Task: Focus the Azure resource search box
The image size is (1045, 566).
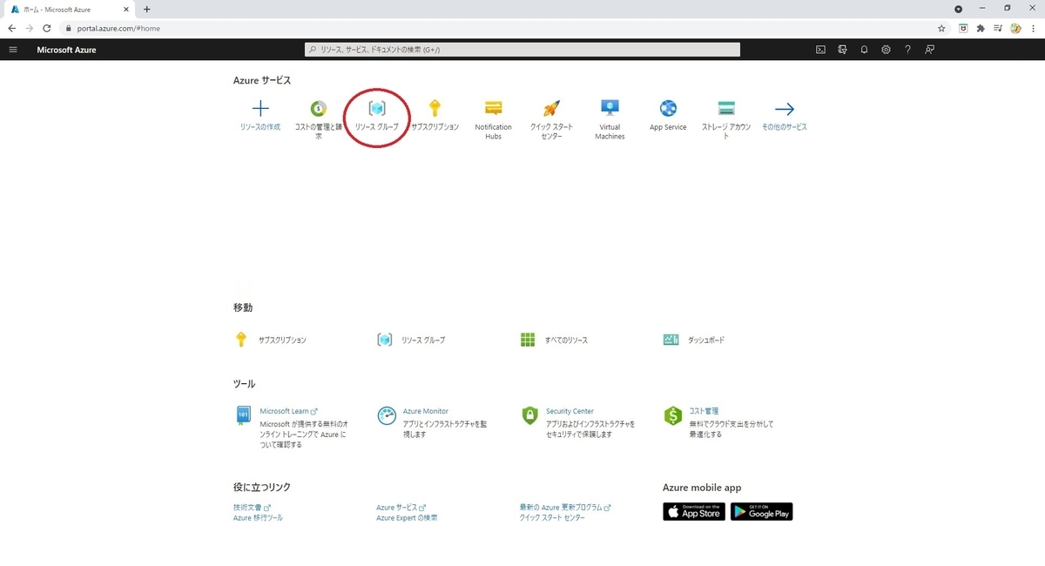Action: 522,50
